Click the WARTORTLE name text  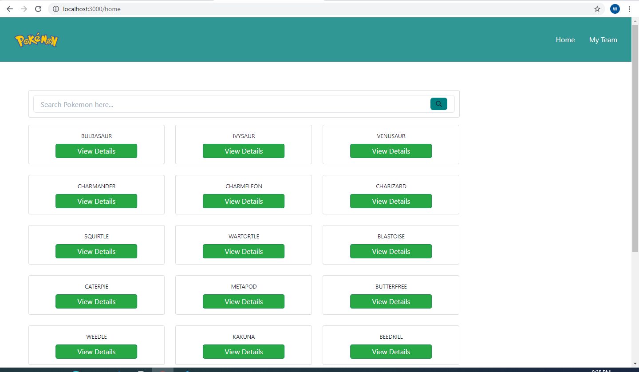(244, 237)
